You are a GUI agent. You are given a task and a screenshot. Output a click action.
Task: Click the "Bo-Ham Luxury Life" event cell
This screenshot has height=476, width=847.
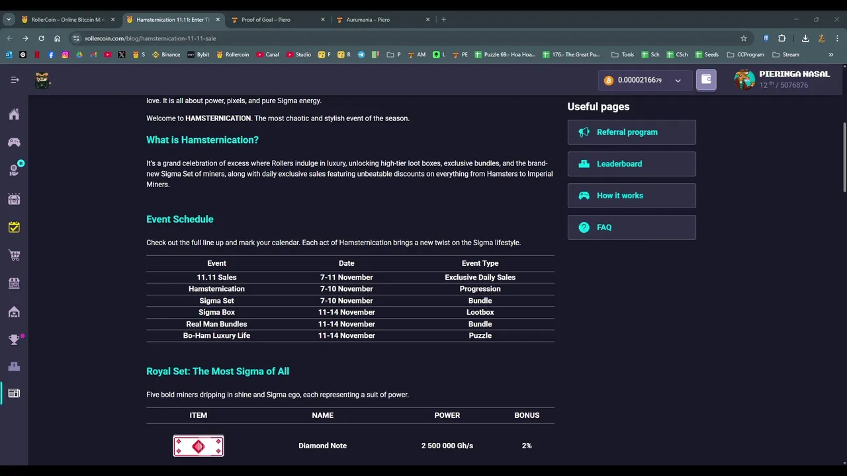[216, 336]
